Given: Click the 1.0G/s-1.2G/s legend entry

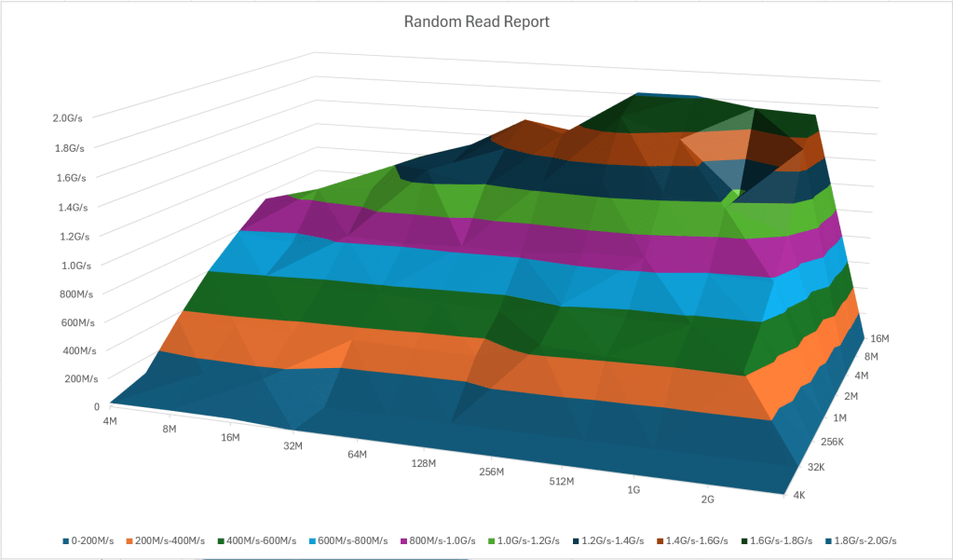Looking at the screenshot, I should point(524,540).
